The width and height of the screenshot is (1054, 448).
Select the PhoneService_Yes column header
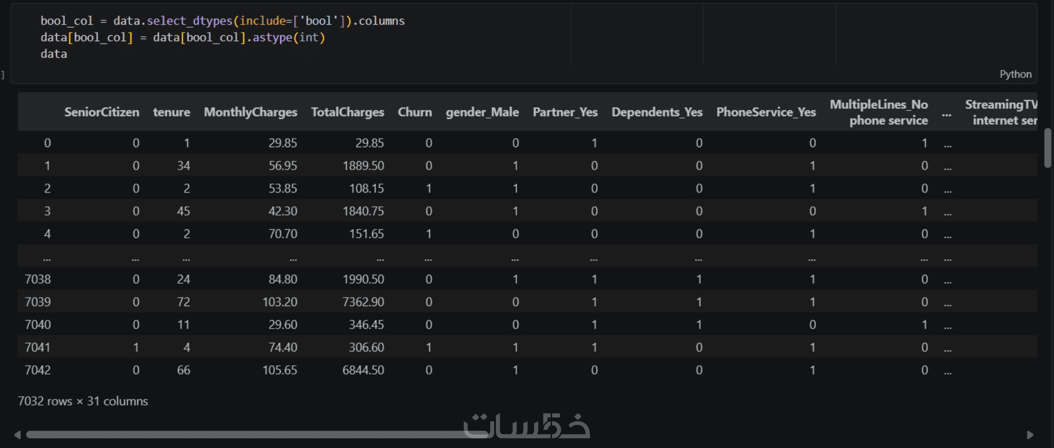coord(766,112)
